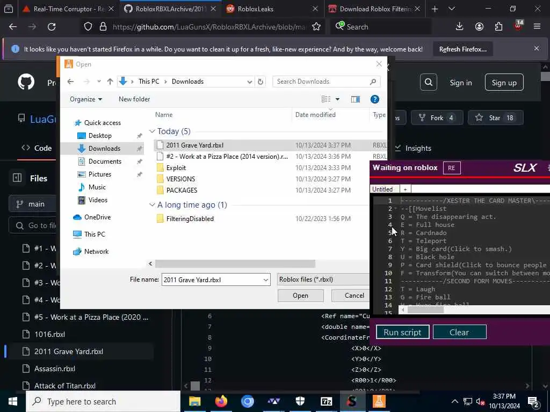Viewport: 550px width, 412px height.
Task: Click Search Downloads field
Action: pos(326,82)
